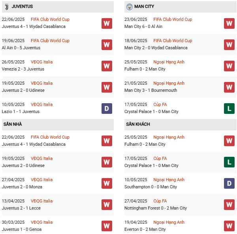Click W badge for Venezia 2-3 Juventus
237x234 pixels.
107,66
